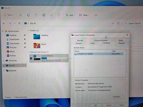Viewport: 143px width, 107px height.
Task: Open the View dropdown
Action: pos(84,15)
